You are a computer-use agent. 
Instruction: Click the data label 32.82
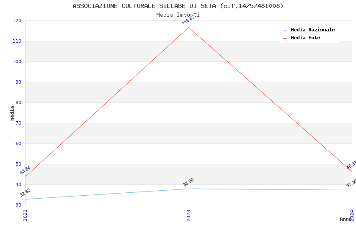[x=25, y=193]
